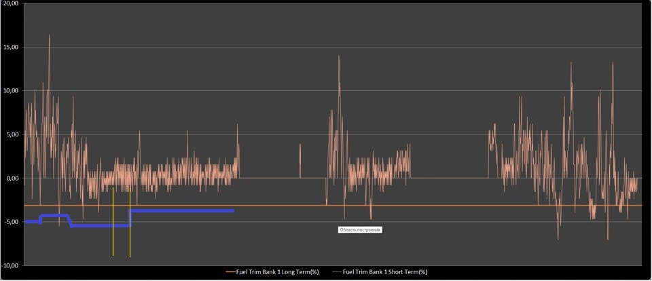Click the lowest blue line segment between -5 and -6

100,225
